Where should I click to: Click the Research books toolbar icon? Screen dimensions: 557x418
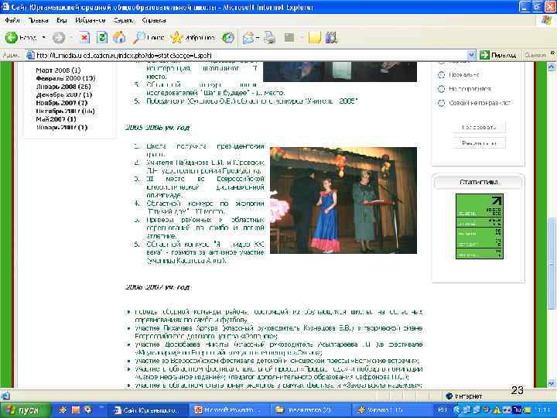331,37
